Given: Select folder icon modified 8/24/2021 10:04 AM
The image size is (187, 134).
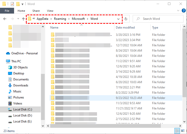Looking at the screenshot, I should [53, 50].
